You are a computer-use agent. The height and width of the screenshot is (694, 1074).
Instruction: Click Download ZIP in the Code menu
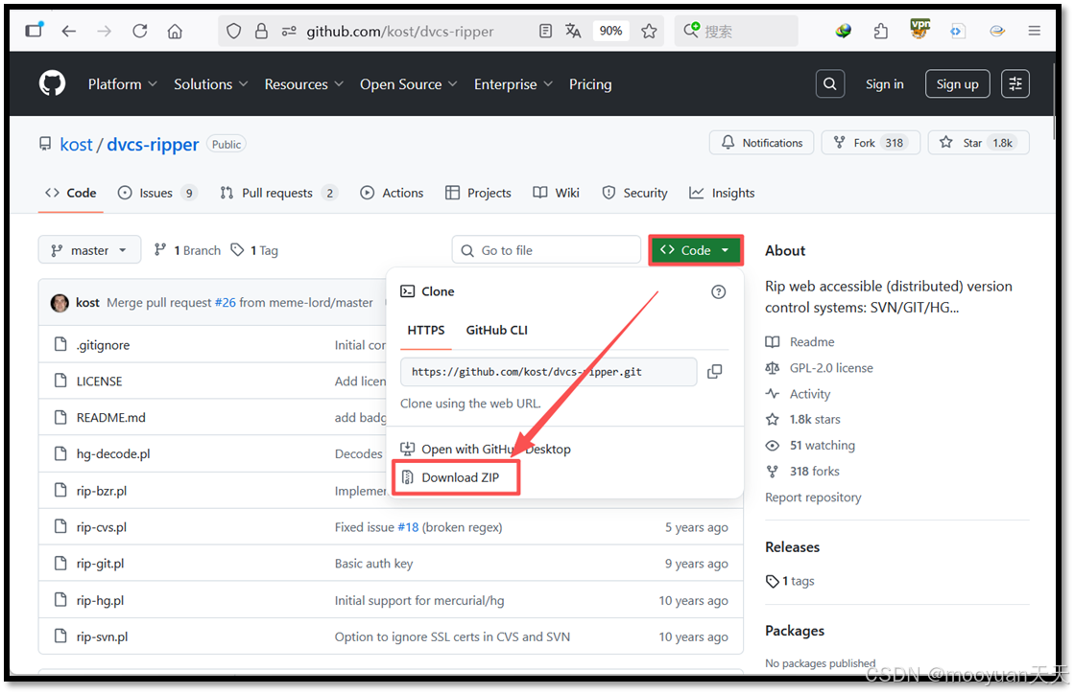click(456, 477)
